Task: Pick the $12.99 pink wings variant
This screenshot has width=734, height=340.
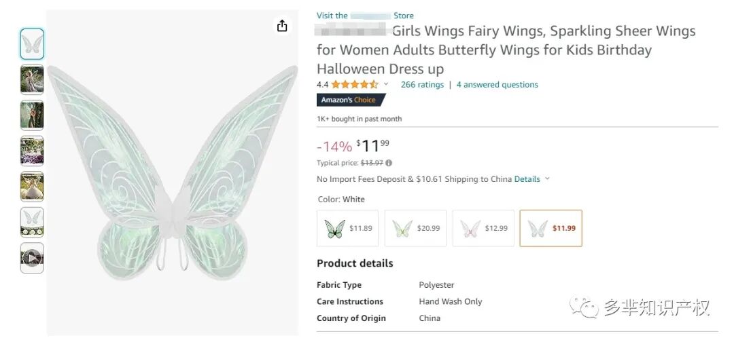Action: click(483, 228)
